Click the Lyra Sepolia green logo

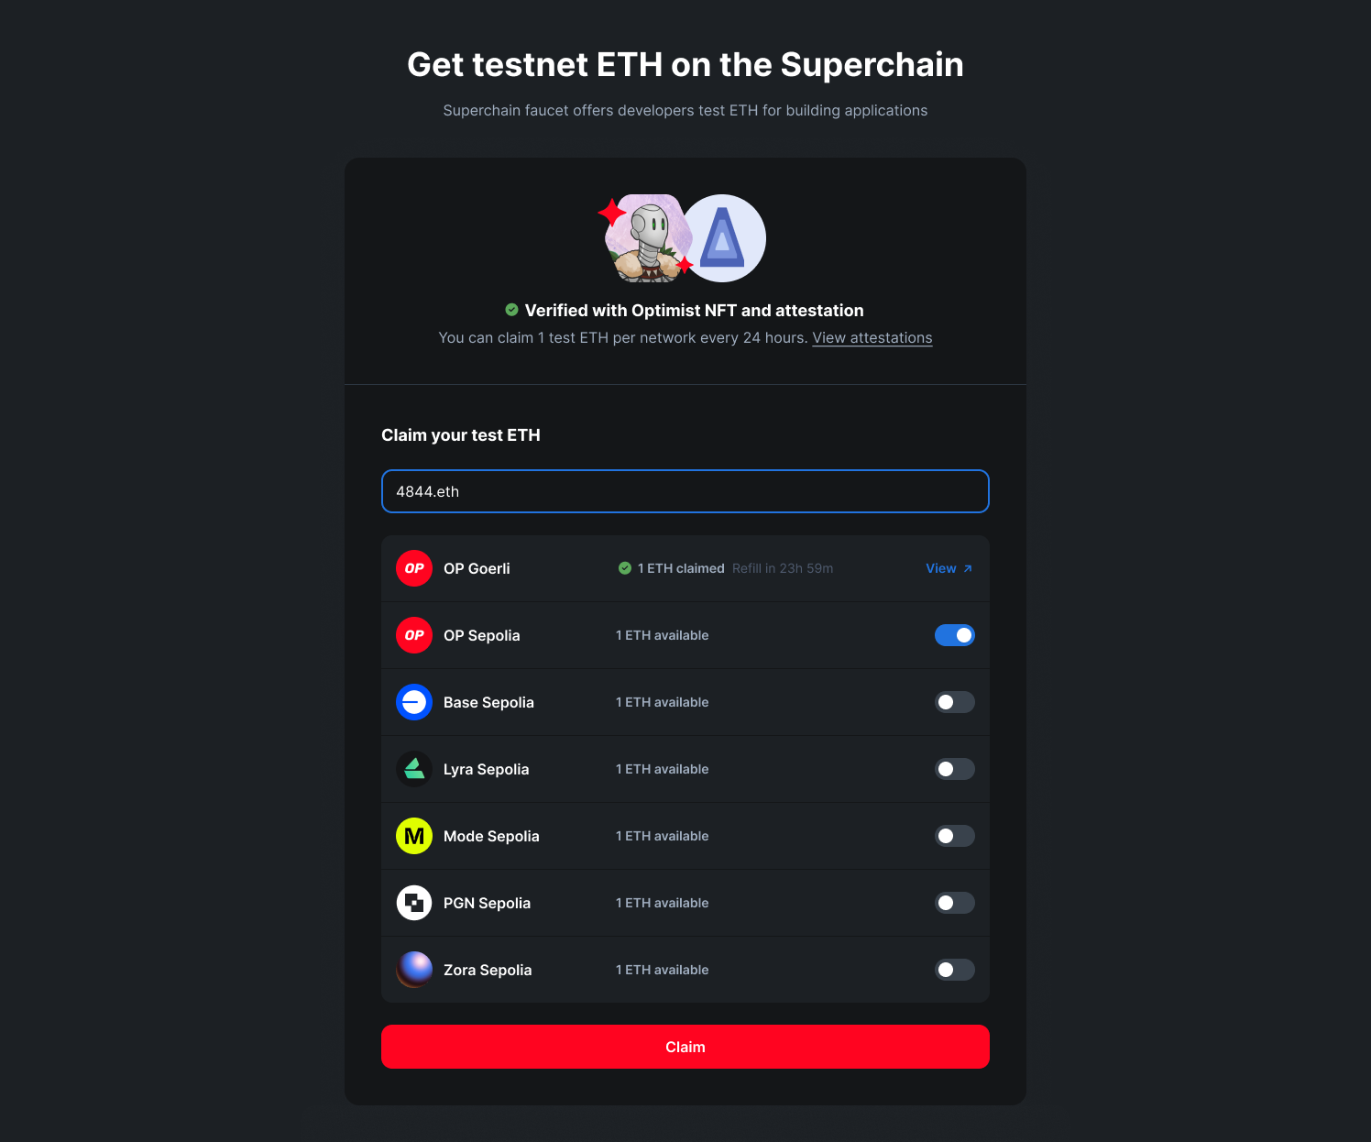[414, 769]
